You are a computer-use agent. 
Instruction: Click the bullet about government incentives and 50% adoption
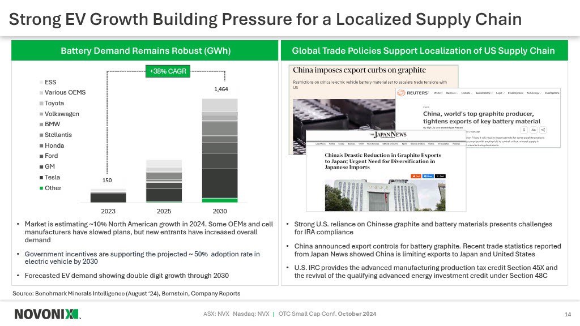[142, 258]
